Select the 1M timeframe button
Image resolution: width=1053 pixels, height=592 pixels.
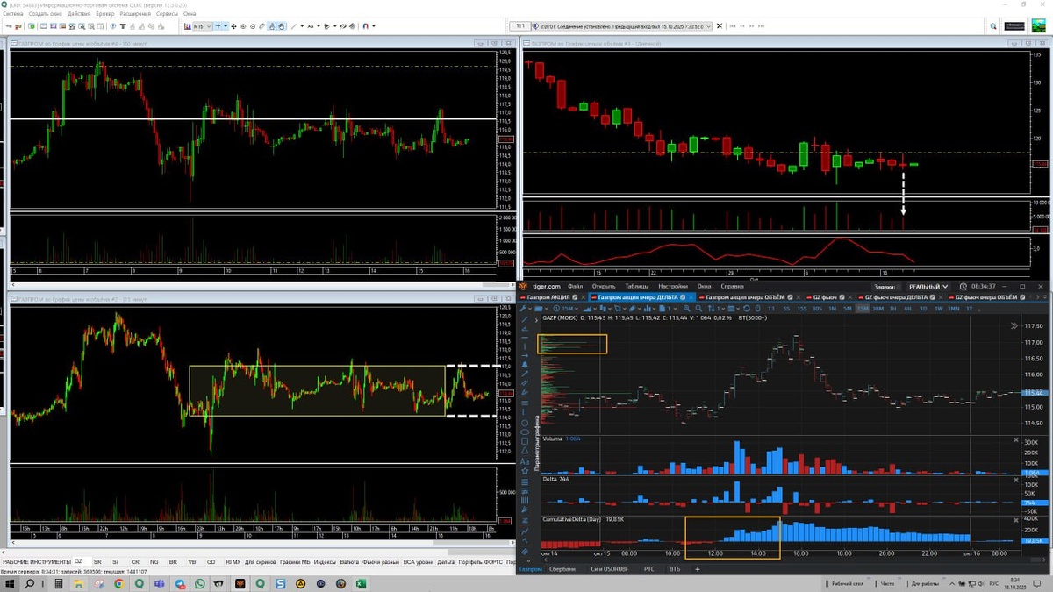tap(832, 308)
